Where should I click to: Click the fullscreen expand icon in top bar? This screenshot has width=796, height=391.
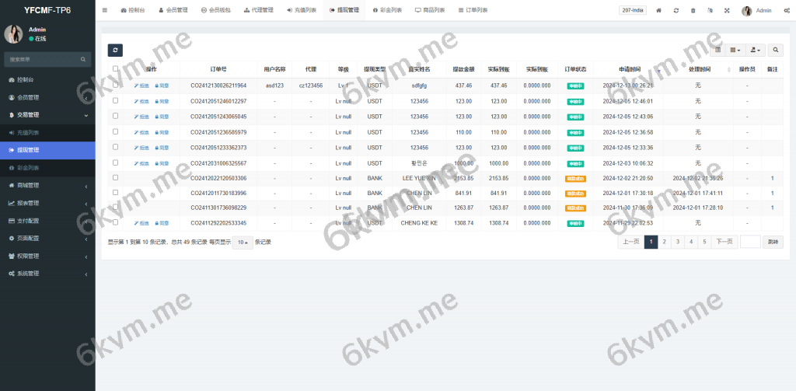click(x=727, y=10)
